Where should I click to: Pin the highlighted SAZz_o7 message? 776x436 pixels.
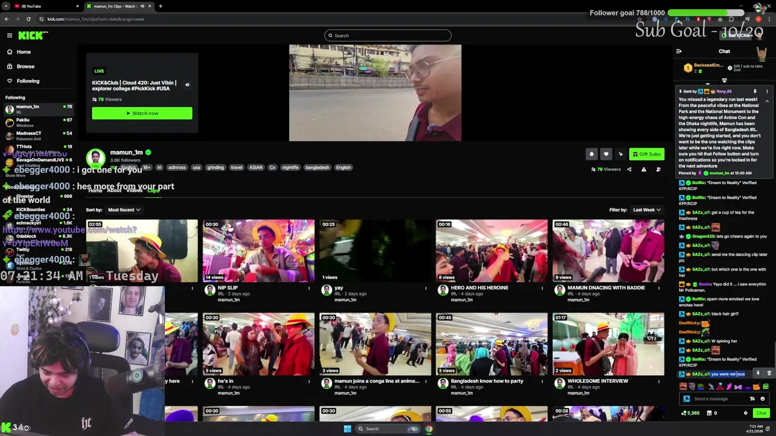[x=758, y=374]
